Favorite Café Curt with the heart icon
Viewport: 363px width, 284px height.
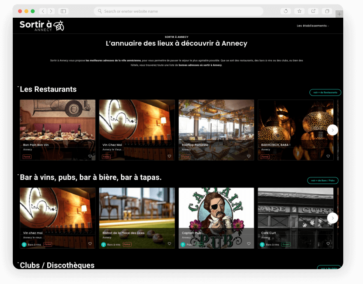coord(328,244)
